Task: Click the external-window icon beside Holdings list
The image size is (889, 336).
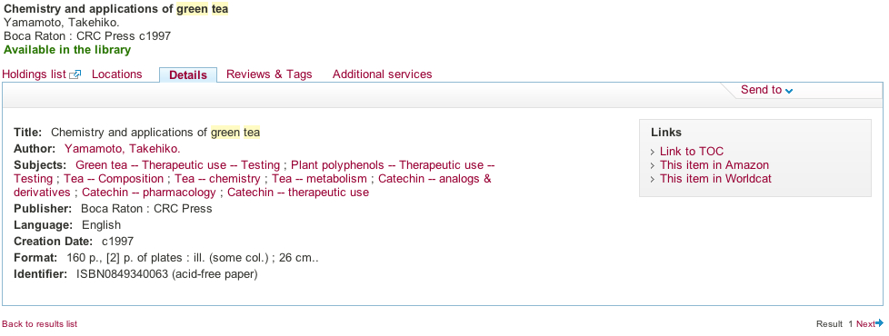Action: pos(75,74)
